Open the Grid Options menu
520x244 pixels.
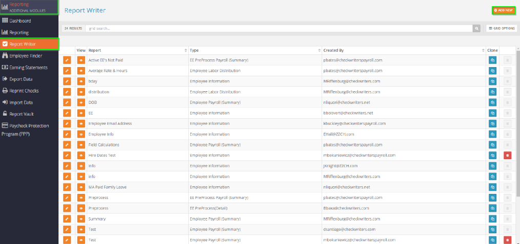pyautogui.click(x=502, y=29)
